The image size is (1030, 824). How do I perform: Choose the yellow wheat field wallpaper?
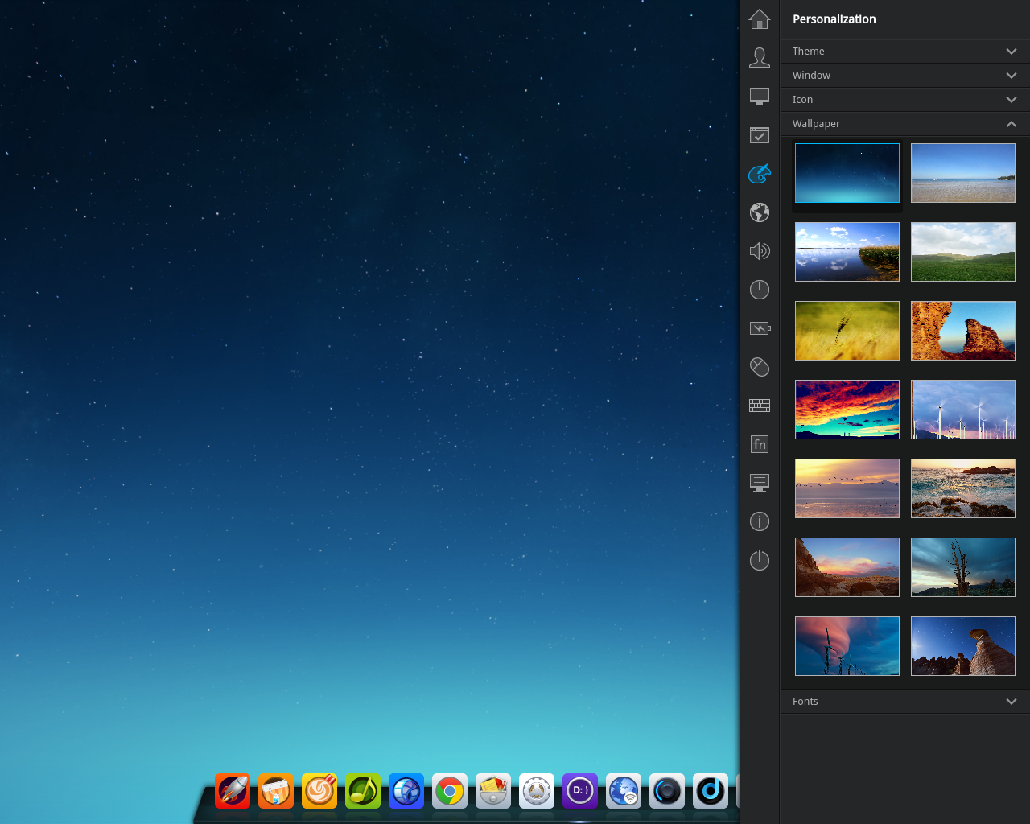click(x=847, y=331)
